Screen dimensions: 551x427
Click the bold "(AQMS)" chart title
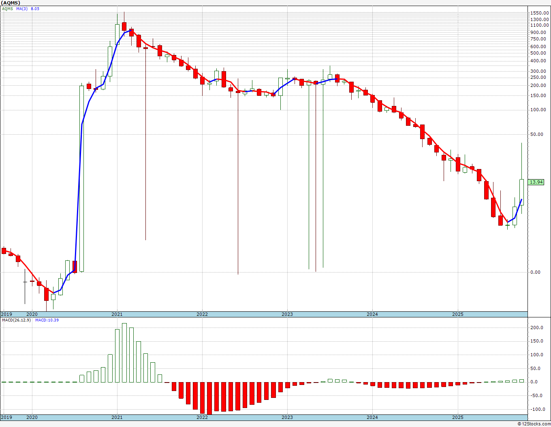pyautogui.click(x=11, y=3)
